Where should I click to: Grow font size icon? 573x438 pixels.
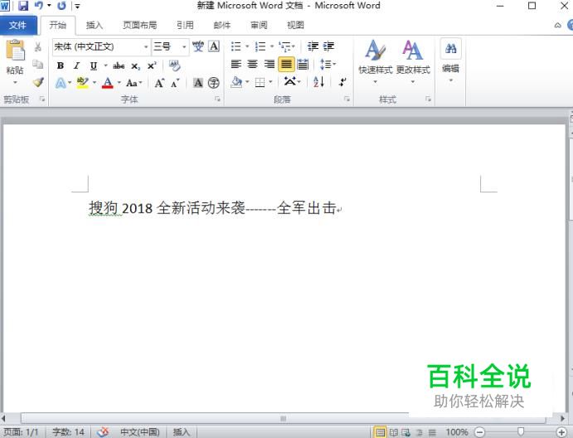click(159, 83)
